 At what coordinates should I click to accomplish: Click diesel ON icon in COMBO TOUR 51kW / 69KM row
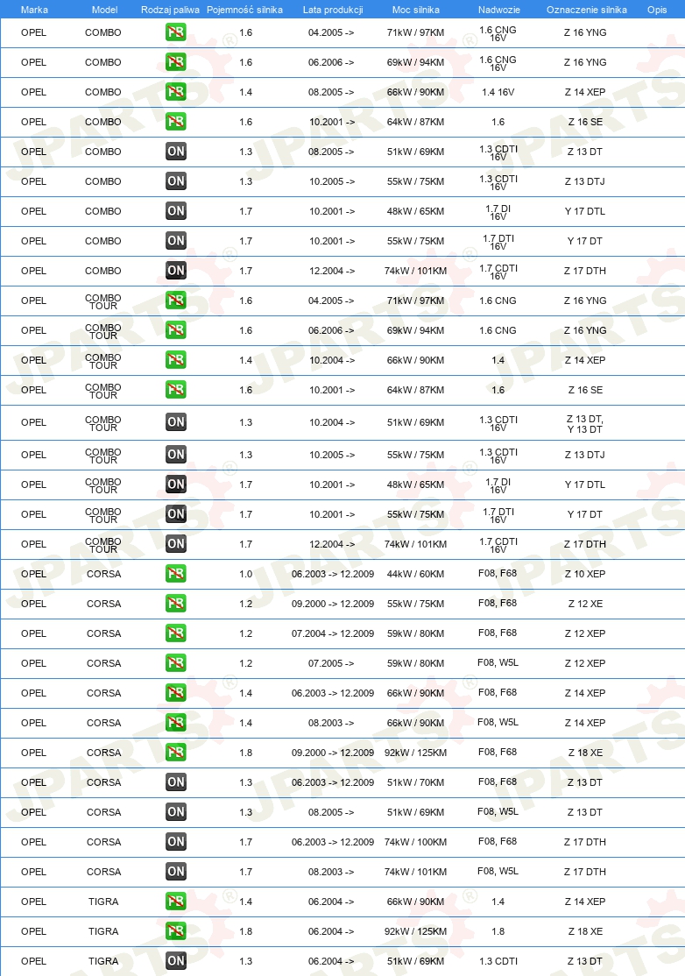click(176, 422)
